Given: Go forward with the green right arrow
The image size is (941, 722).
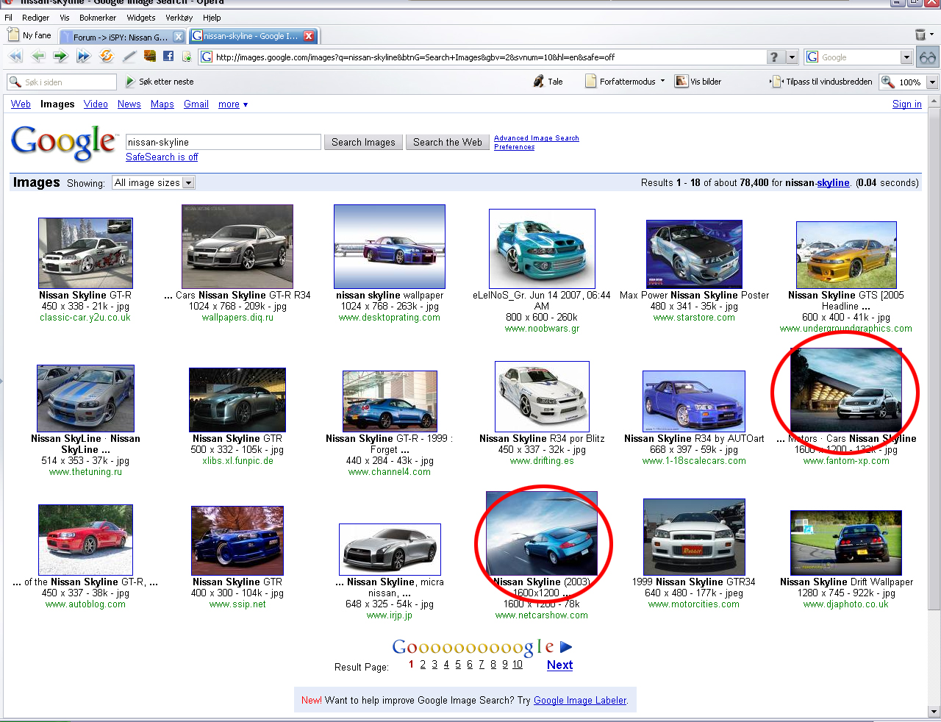Looking at the screenshot, I should 60,57.
